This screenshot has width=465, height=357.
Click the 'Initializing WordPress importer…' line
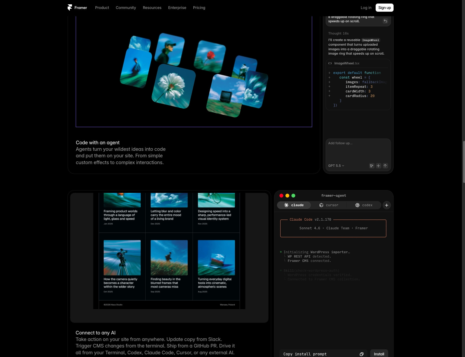tap(317, 252)
